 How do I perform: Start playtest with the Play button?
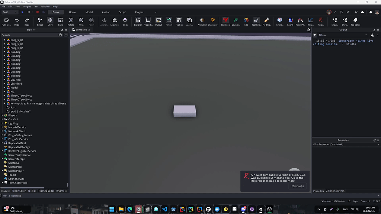point(22,12)
